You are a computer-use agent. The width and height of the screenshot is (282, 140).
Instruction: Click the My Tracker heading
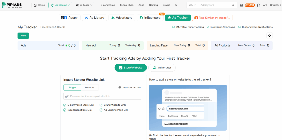pyautogui.click(x=27, y=27)
